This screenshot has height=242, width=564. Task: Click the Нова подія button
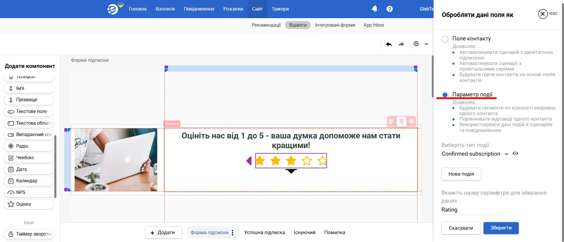click(461, 174)
